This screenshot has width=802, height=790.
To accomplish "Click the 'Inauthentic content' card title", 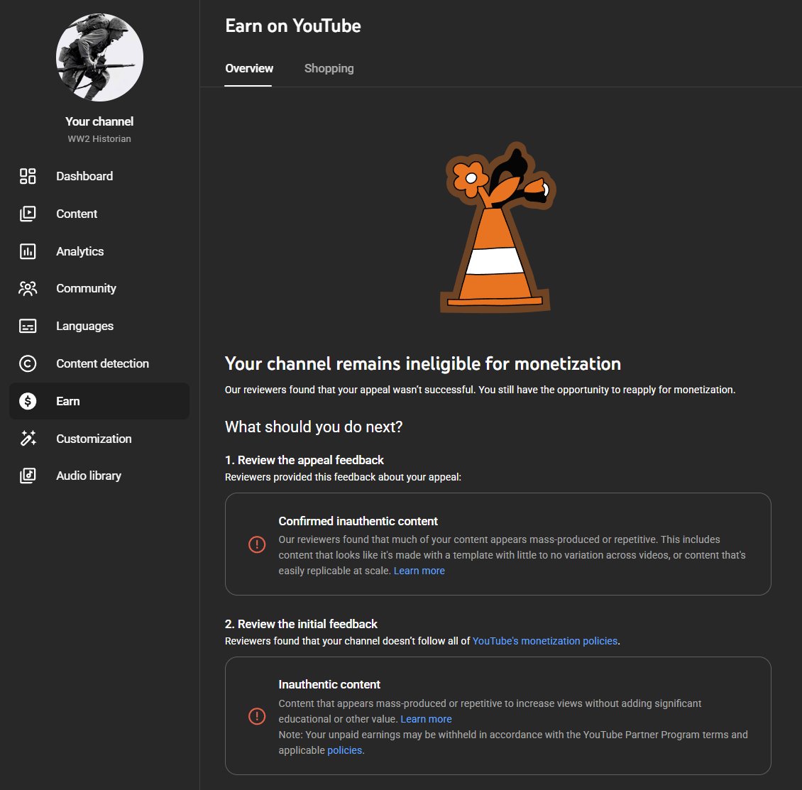I will click(x=329, y=685).
